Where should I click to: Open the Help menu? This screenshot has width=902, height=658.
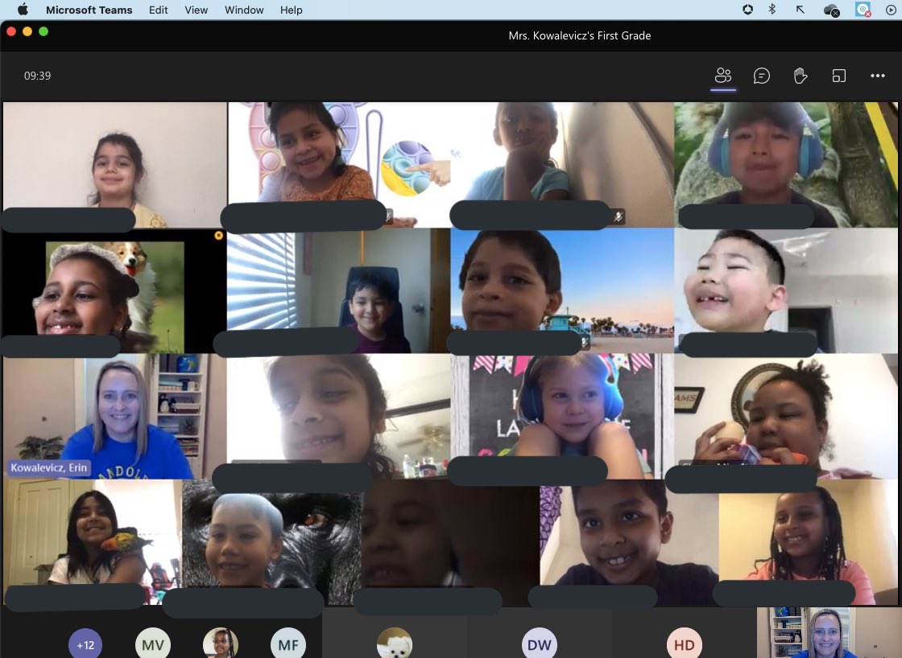(x=291, y=10)
